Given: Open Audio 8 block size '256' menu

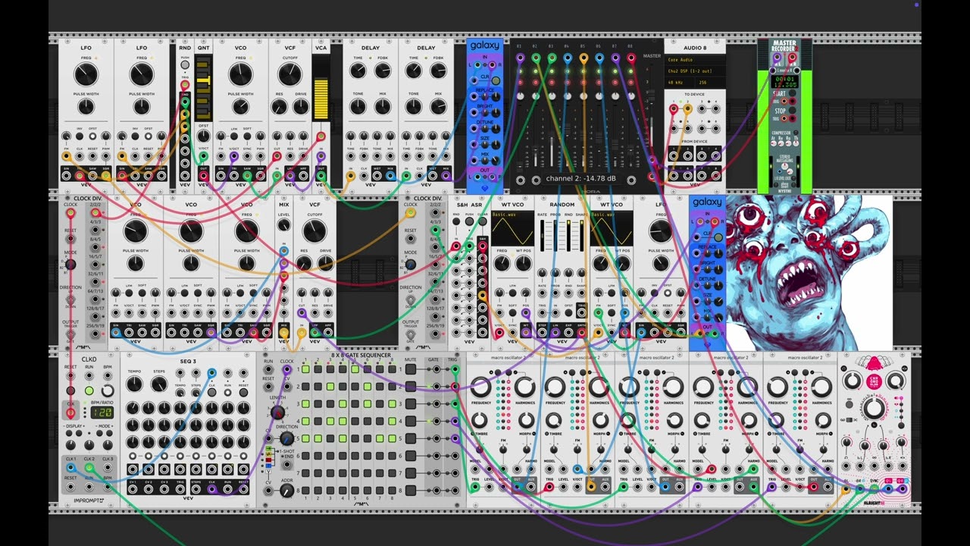Looking at the screenshot, I should tap(709, 82).
